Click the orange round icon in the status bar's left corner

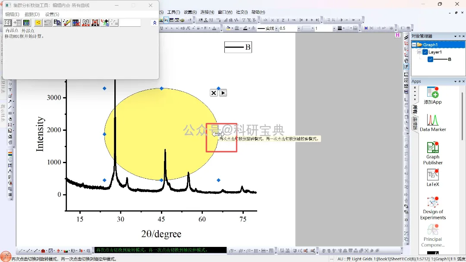pos(6,257)
